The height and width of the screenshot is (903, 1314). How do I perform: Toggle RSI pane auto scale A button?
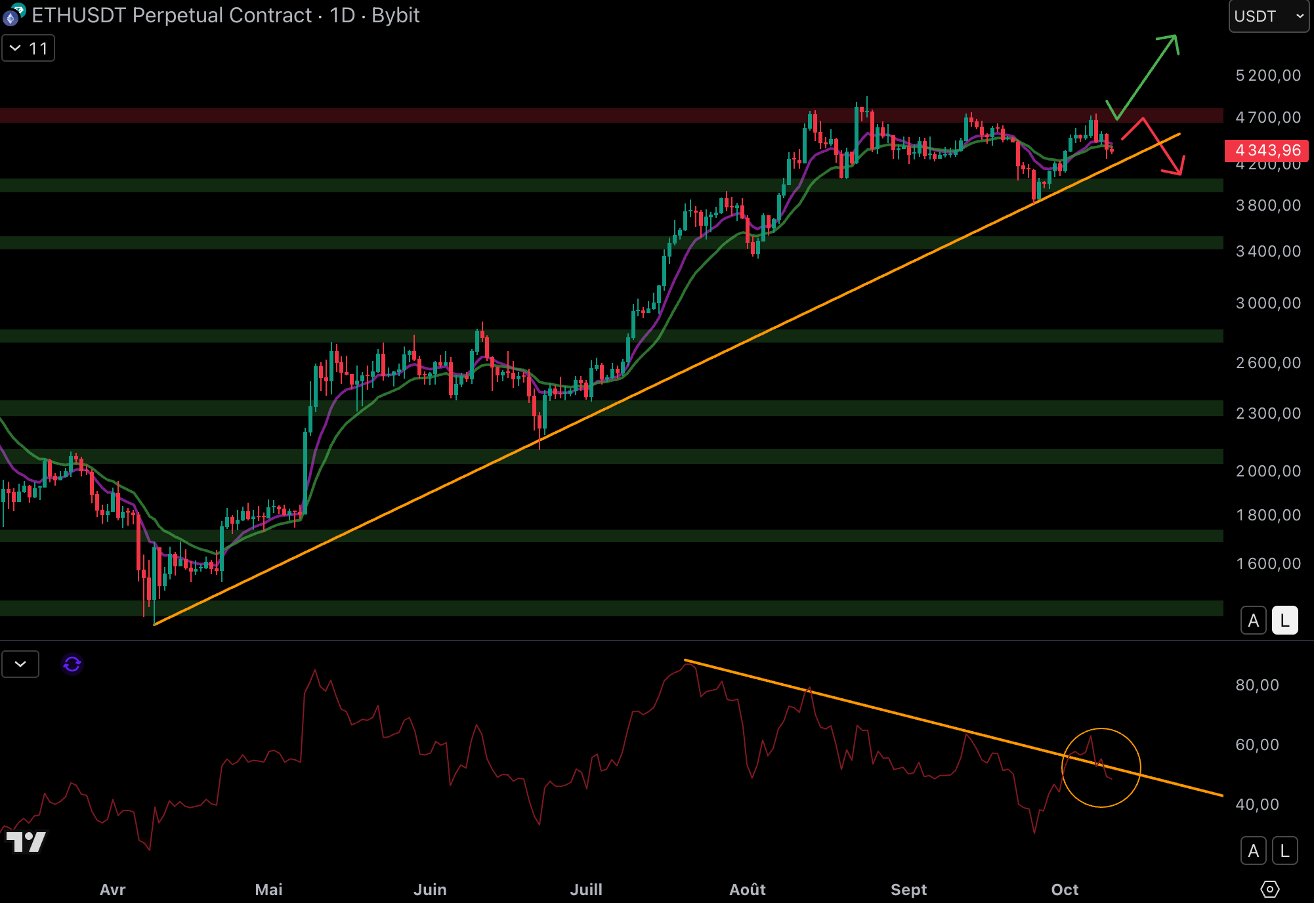point(1253,850)
